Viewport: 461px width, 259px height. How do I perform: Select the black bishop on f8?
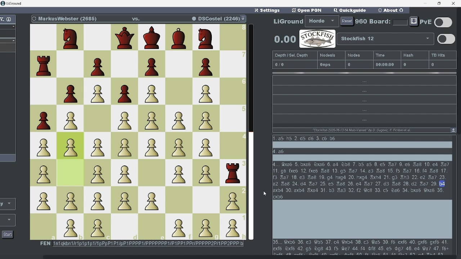[179, 38]
